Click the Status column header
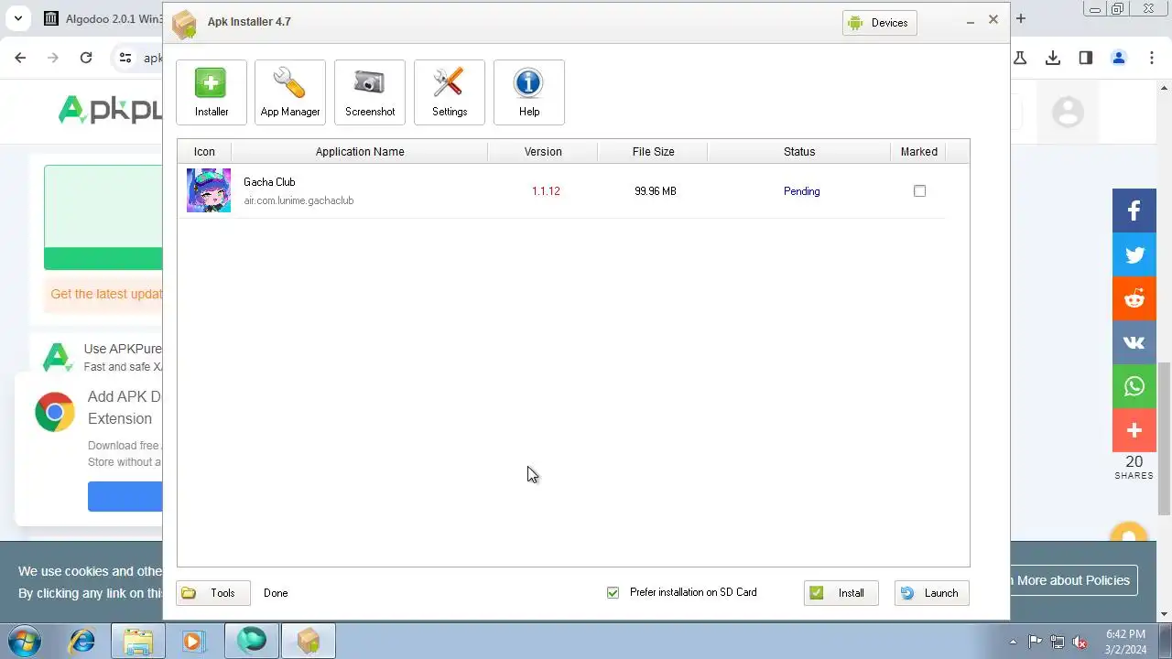The width and height of the screenshot is (1172, 659). click(x=799, y=152)
